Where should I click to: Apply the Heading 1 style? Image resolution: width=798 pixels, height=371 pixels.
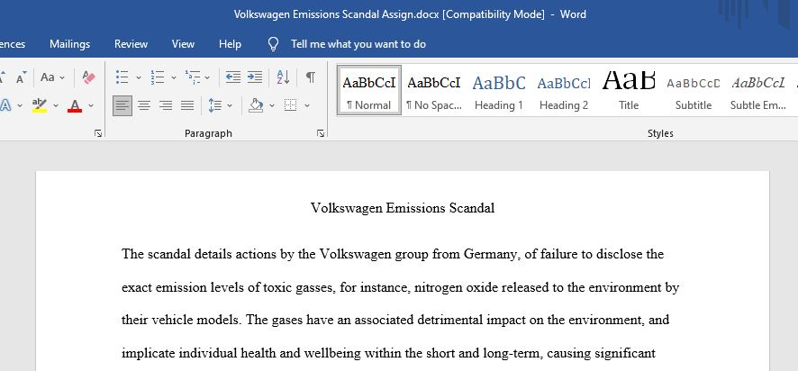(499, 90)
